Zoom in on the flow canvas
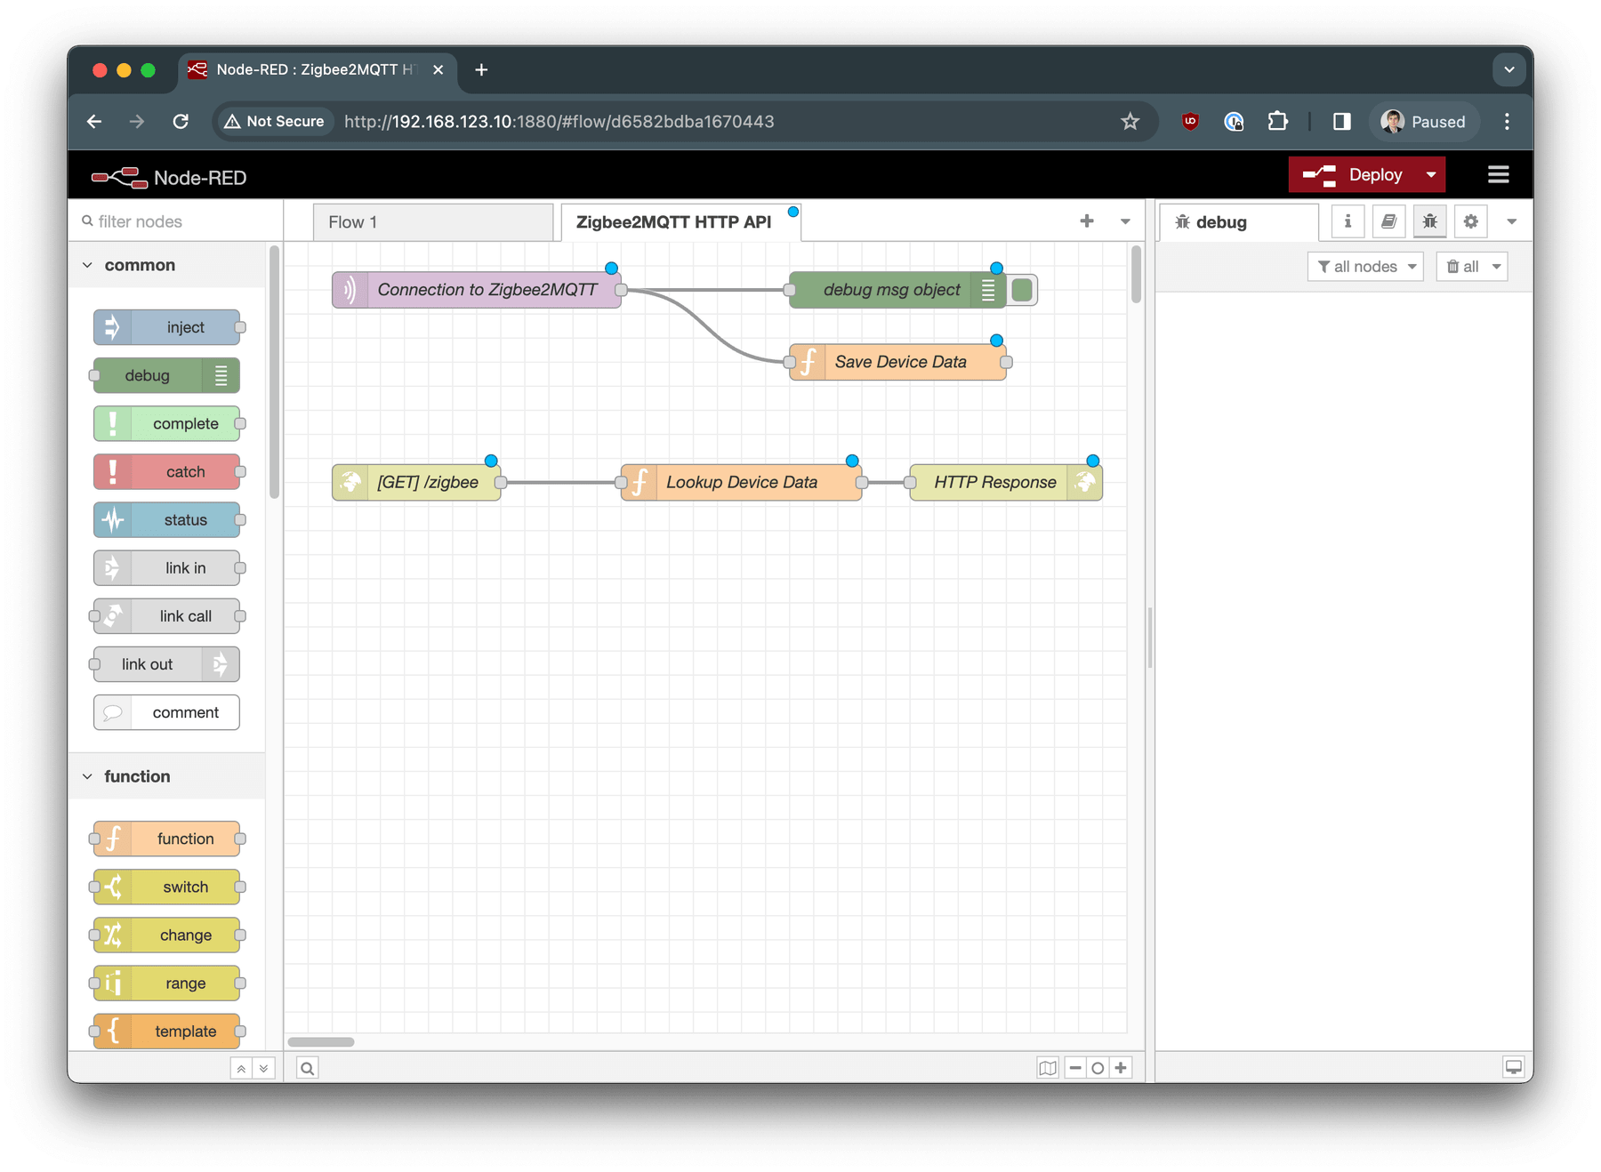The height and width of the screenshot is (1172, 1601). coord(1121,1067)
